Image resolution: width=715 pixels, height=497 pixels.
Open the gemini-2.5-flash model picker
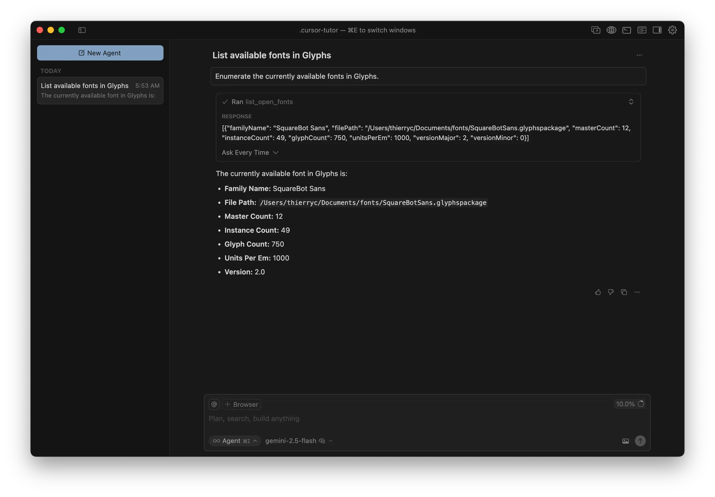[x=298, y=441]
